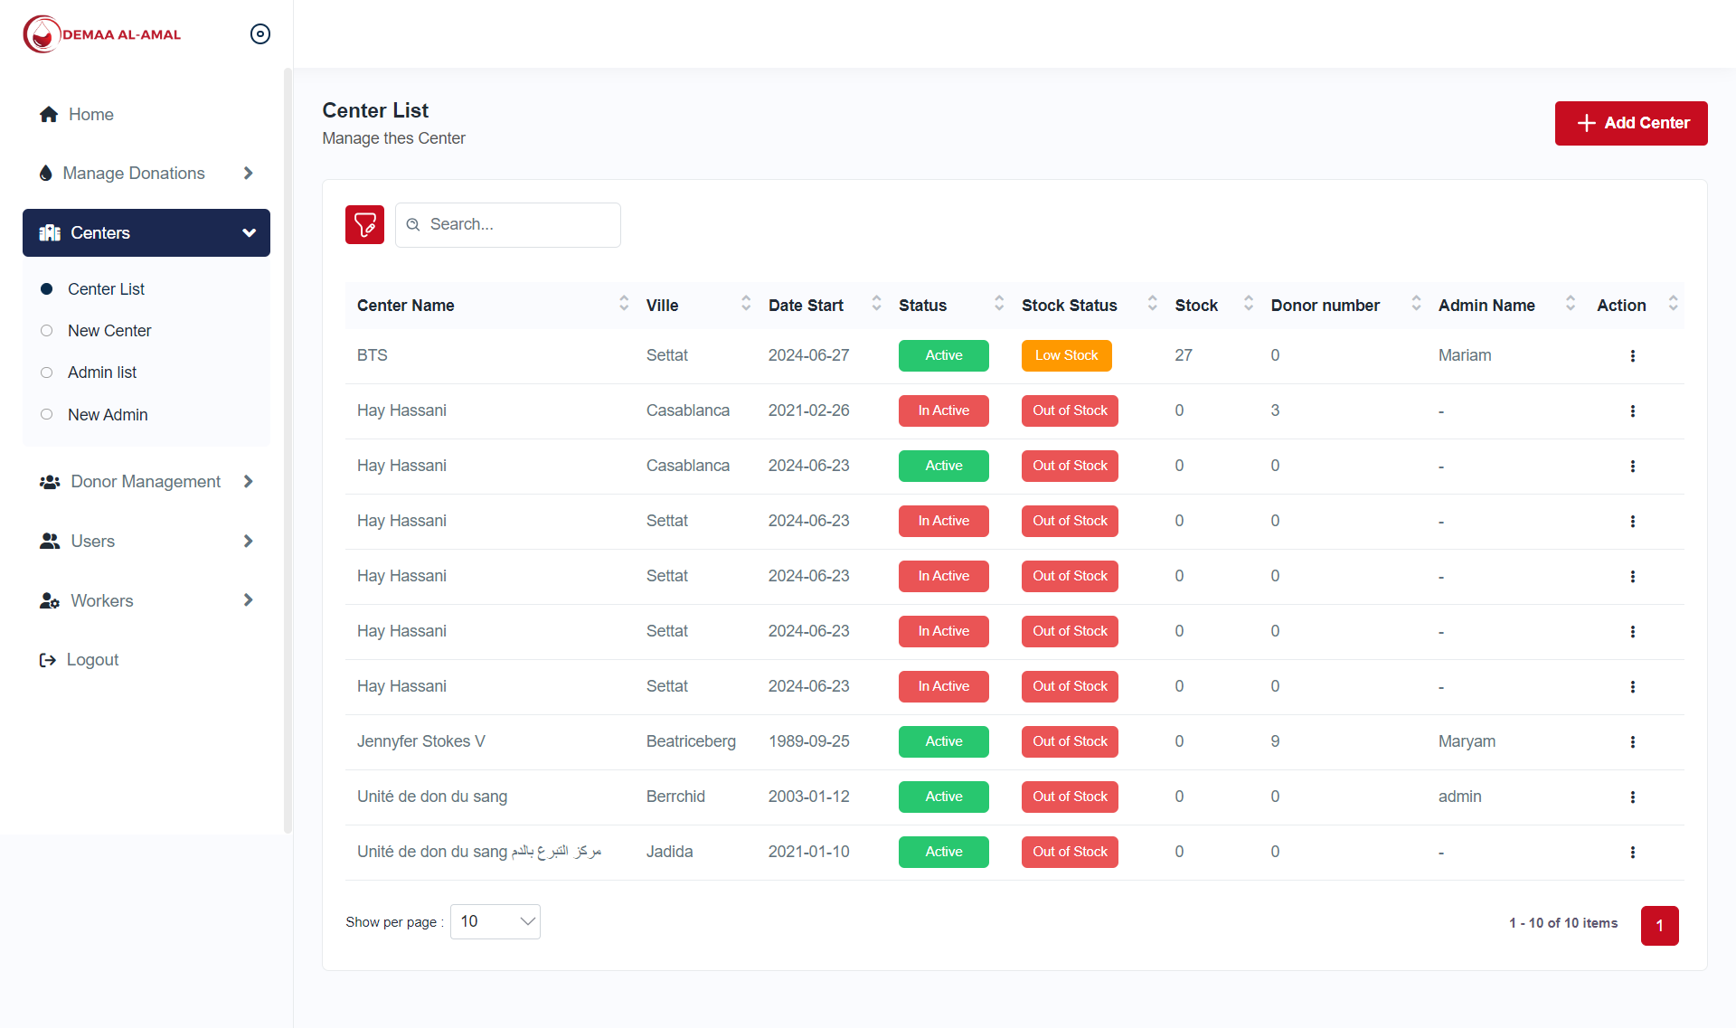Sort by Status column arrows
Image resolution: width=1736 pixels, height=1028 pixels.
[999, 304]
